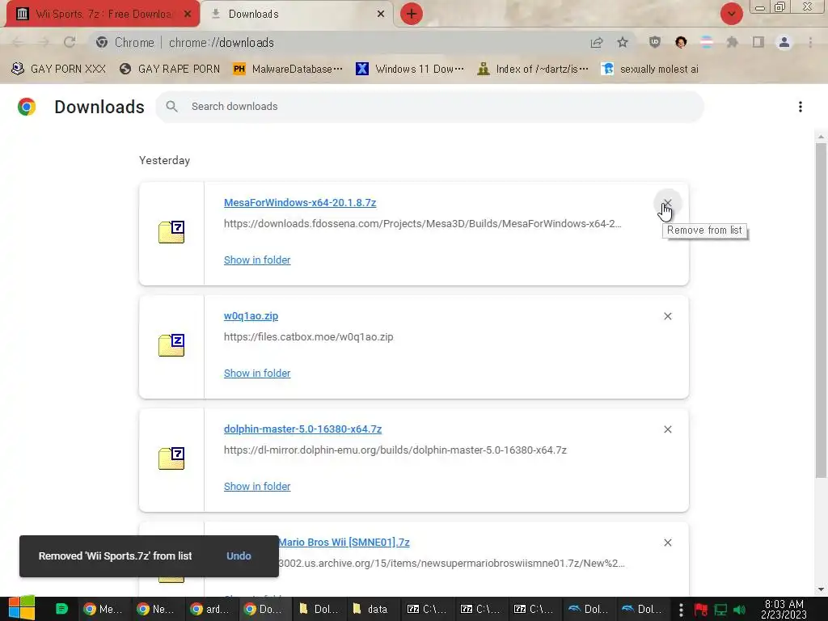Bookmark this page with the star icon
The width and height of the screenshot is (828, 621).
pyautogui.click(x=623, y=42)
